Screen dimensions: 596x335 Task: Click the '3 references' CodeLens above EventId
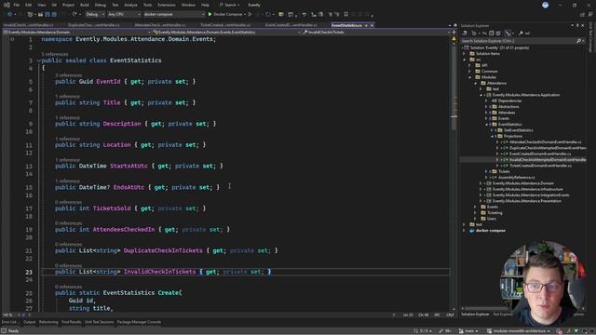point(68,75)
